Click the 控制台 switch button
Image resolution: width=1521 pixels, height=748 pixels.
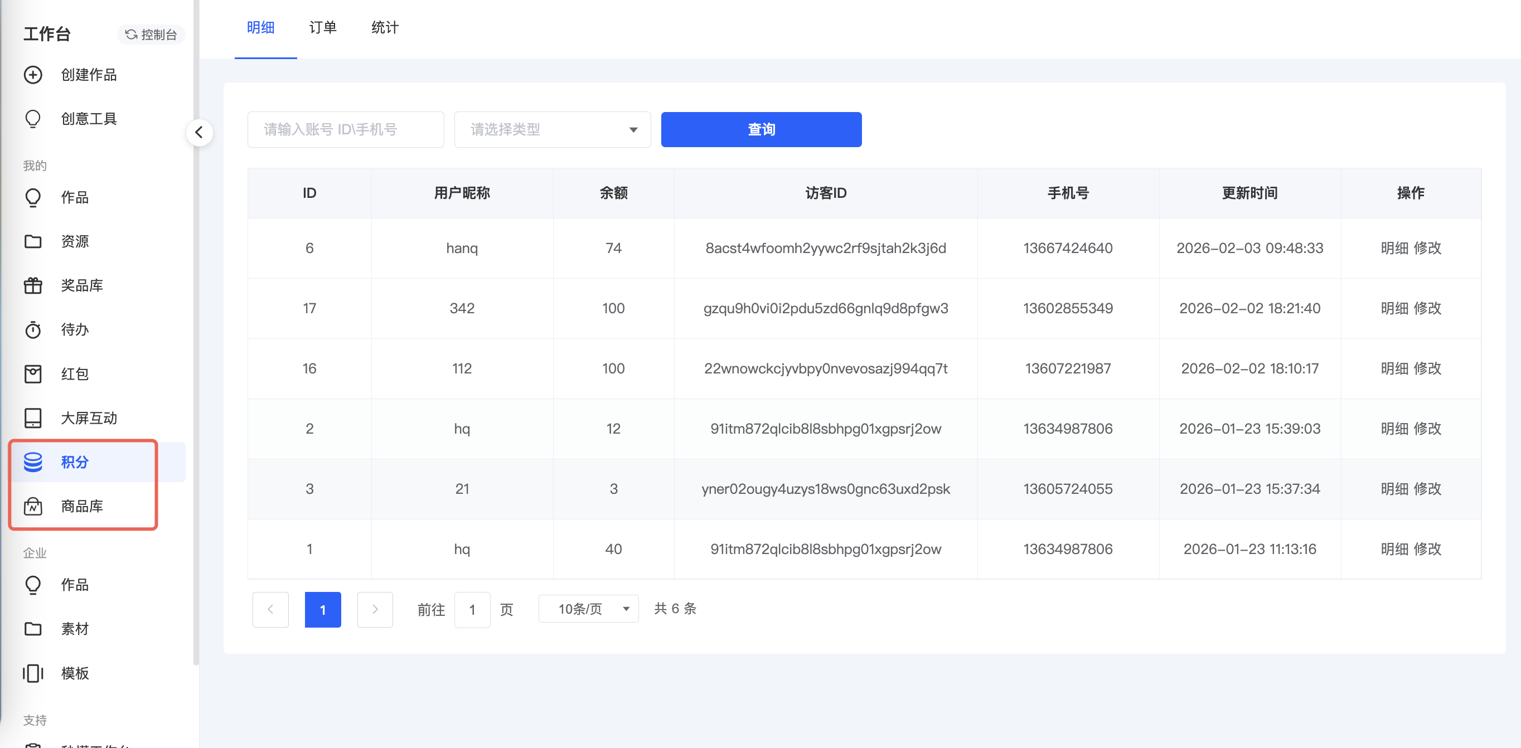pos(151,35)
